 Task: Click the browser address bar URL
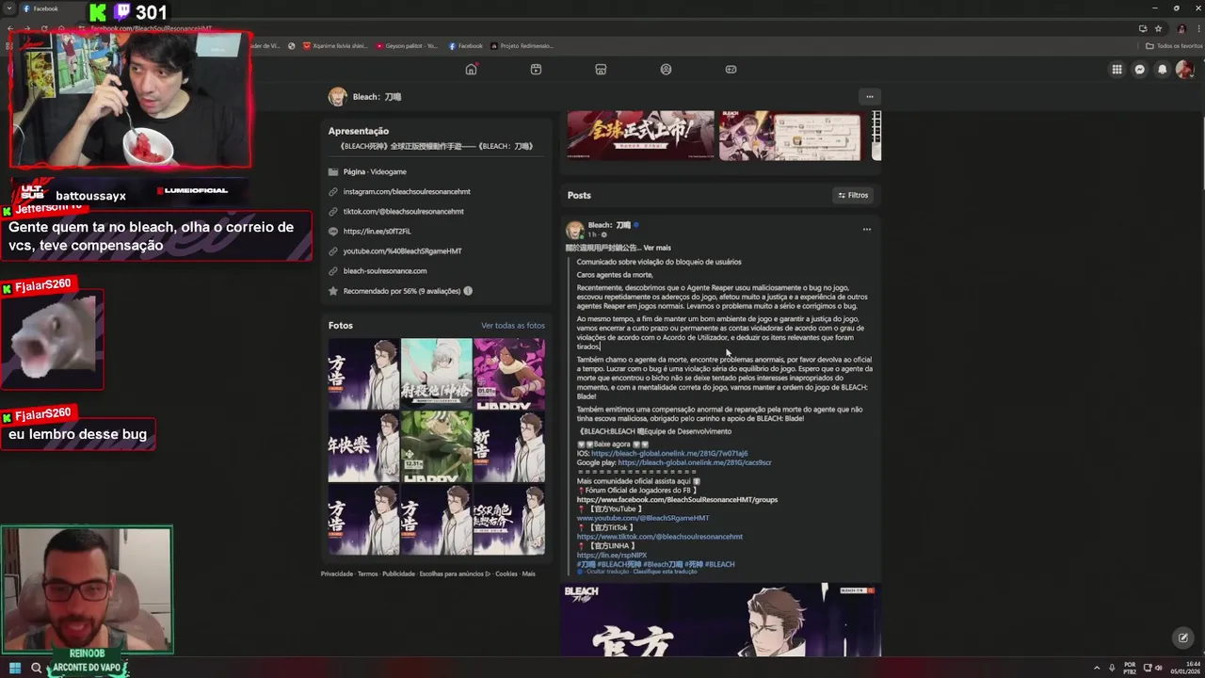coord(151,28)
